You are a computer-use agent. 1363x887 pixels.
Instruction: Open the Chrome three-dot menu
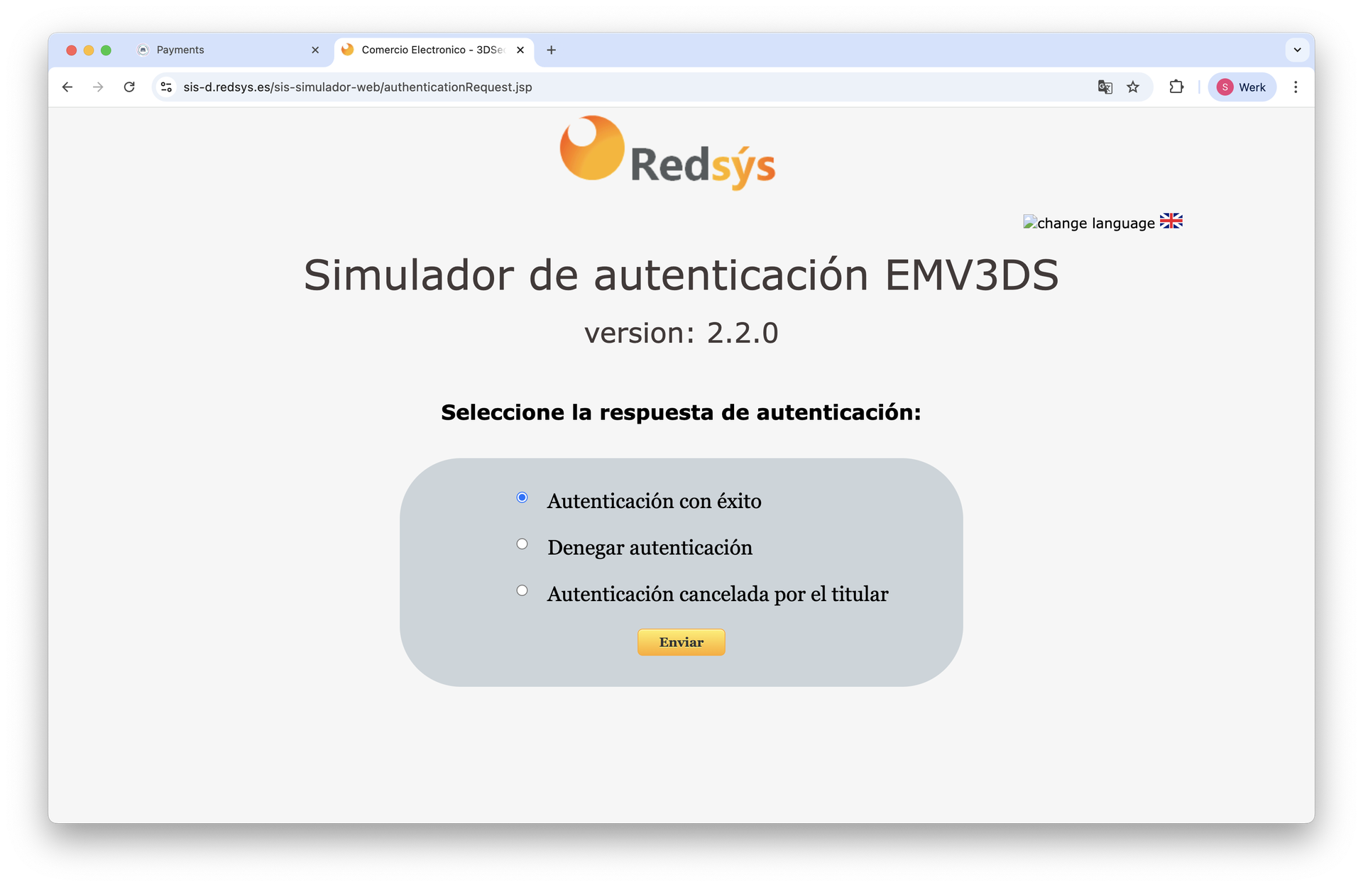point(1296,87)
